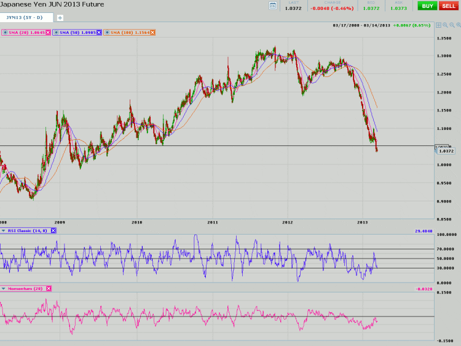Viewport: 461px width, 346px height.
Task: Close the RSI Classic indicator panel
Action: [x=53, y=230]
